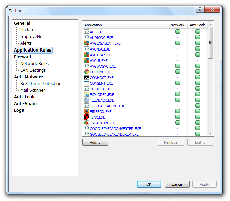Select Application Rules category

(33, 50)
